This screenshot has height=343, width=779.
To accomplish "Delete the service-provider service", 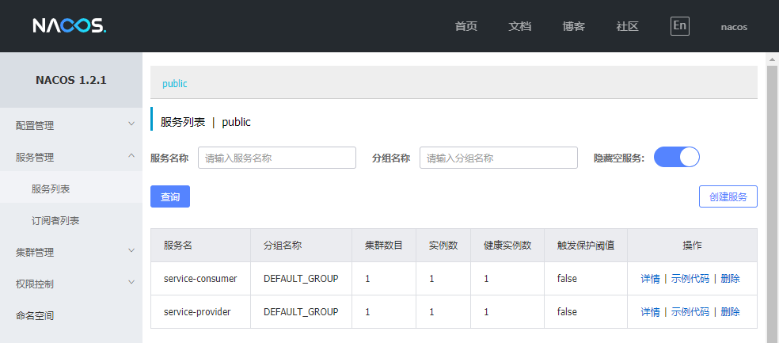I will point(730,312).
